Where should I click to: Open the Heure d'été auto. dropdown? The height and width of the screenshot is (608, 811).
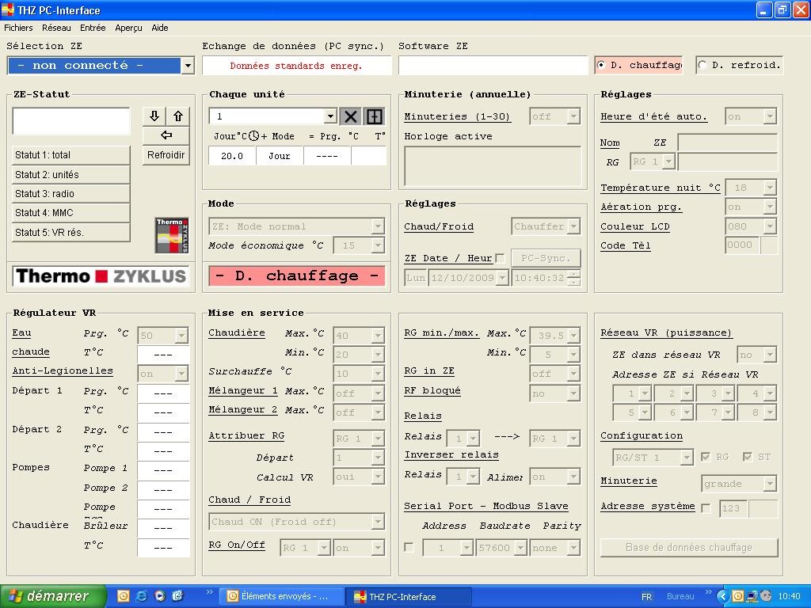(x=770, y=116)
